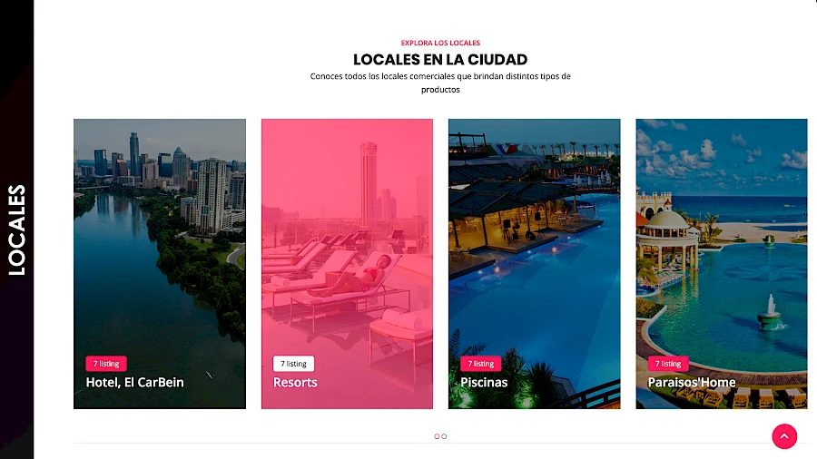Open the Resorts category card image

coord(347,263)
